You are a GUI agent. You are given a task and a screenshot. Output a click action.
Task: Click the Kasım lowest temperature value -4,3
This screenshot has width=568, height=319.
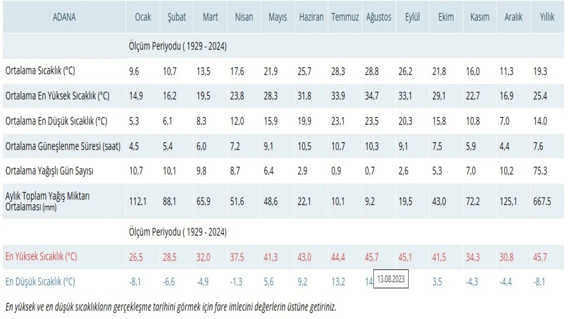pyautogui.click(x=472, y=282)
